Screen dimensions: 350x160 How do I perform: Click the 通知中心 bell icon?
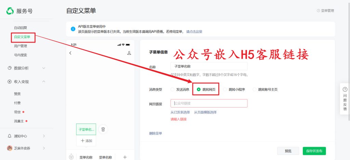[9, 136]
